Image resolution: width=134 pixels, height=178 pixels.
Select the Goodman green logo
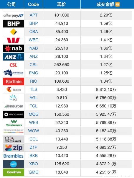click(14, 172)
